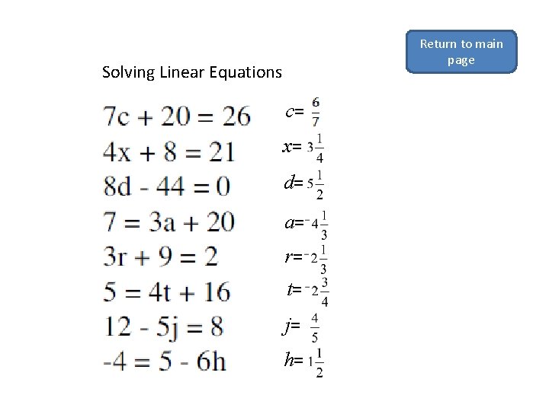Image resolution: width=549 pixels, height=411 pixels.
Task: Click the answer c = 6/7
Action: tap(303, 112)
